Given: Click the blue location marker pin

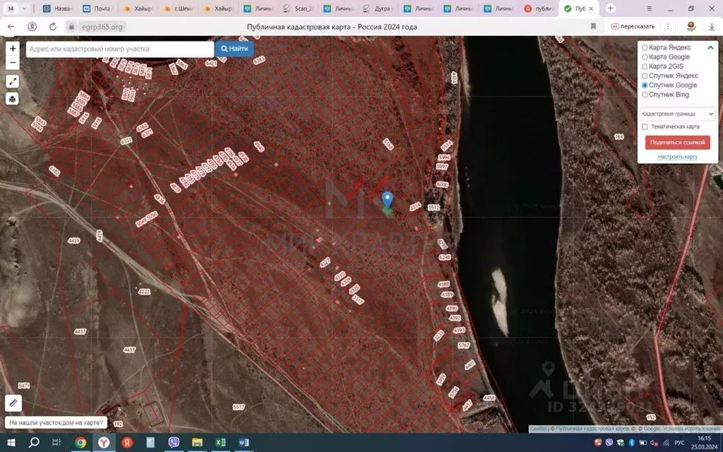Looking at the screenshot, I should point(387,201).
